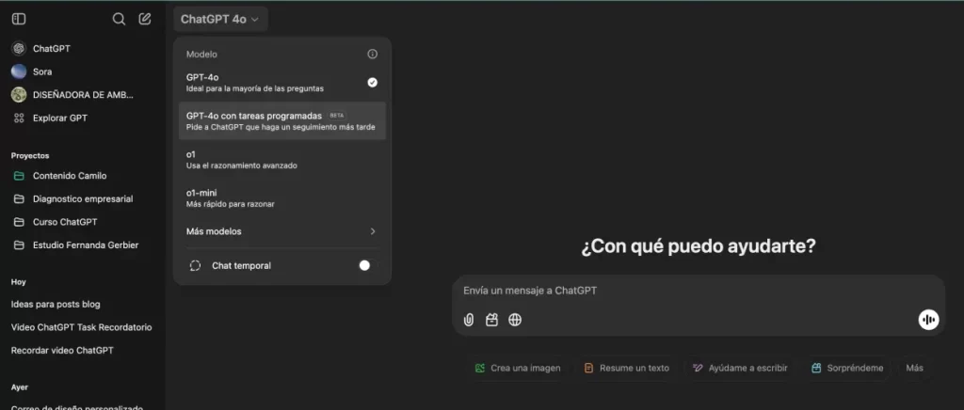964x410 pixels.
Task: Click the Resume un texto suggestion
Action: coord(626,369)
